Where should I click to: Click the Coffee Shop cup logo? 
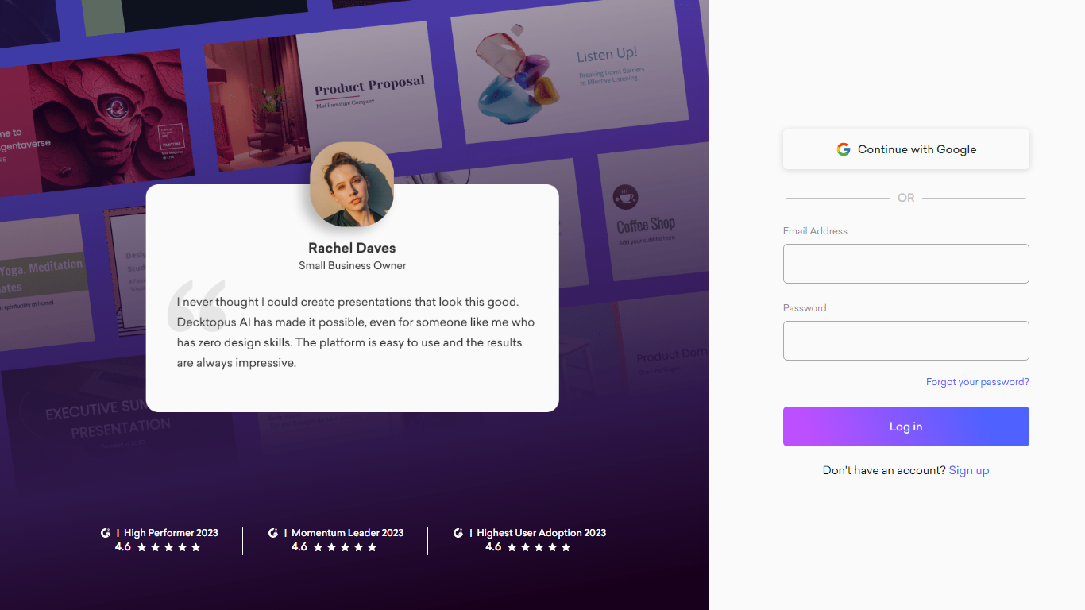tap(626, 199)
